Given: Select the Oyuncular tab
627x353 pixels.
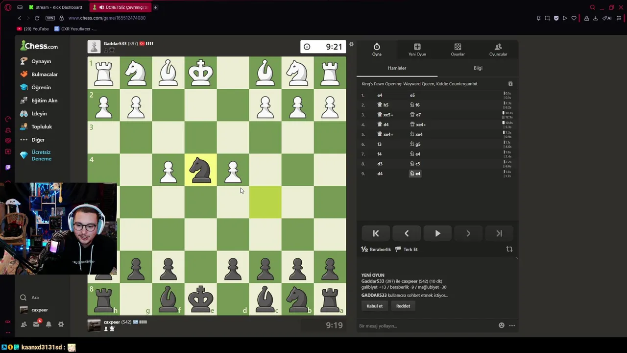Looking at the screenshot, I should (498, 49).
